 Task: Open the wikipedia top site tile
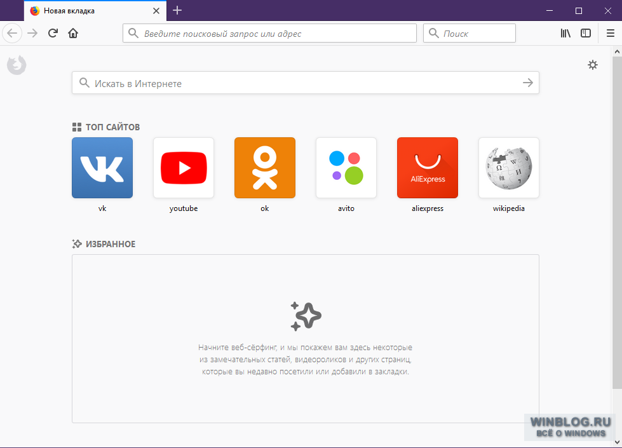pos(509,168)
